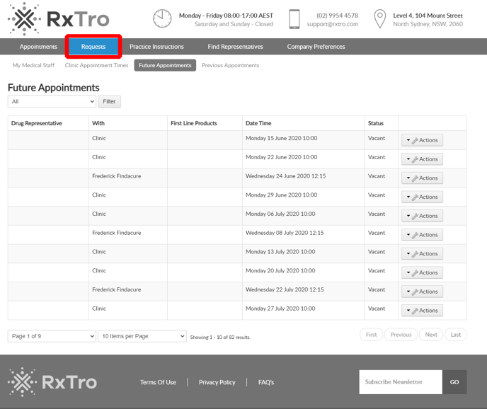The image size is (487, 409).
Task: Open the Page 1 of 9 selector
Action: coord(52,336)
